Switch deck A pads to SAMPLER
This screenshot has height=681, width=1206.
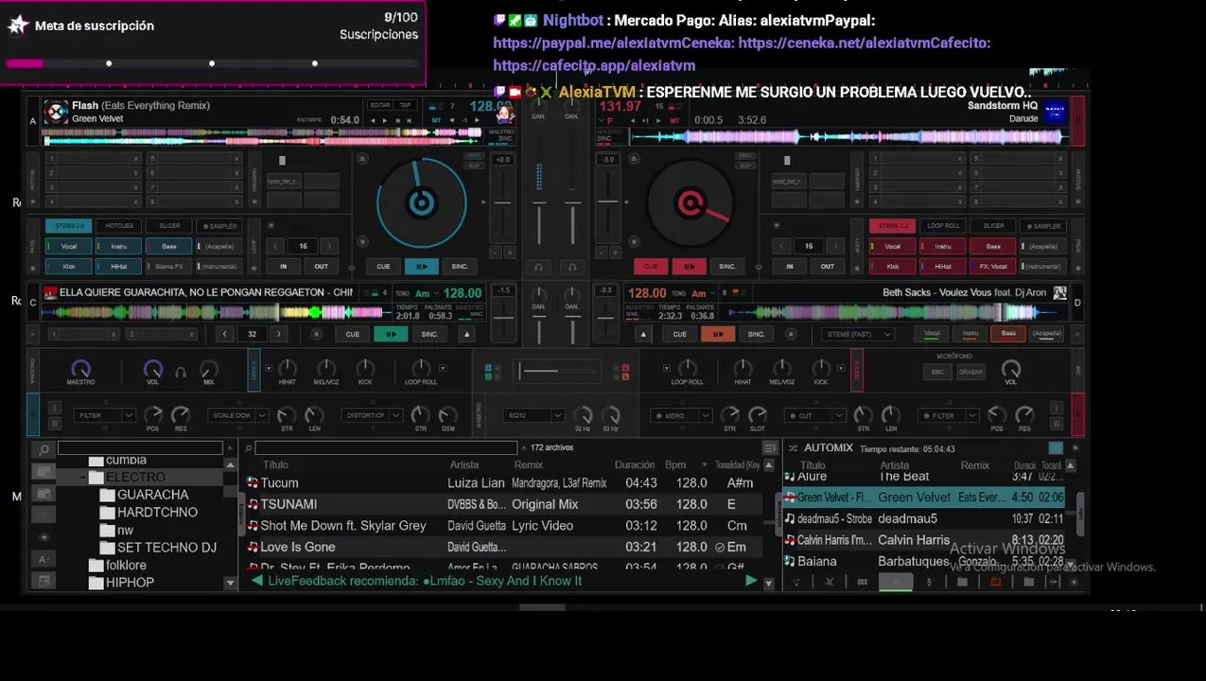coord(219,226)
